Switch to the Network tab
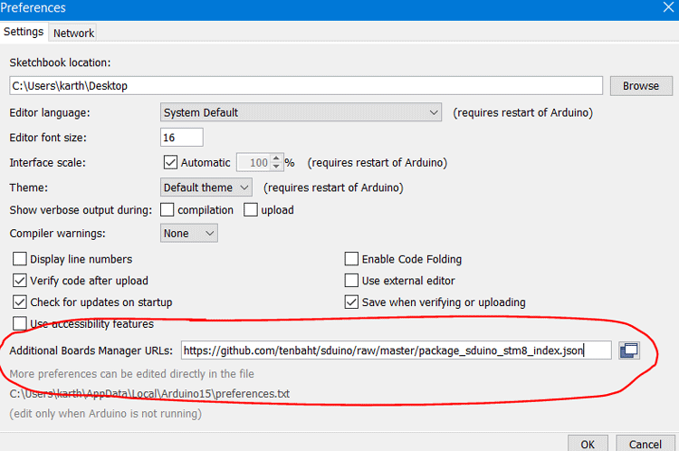Screen dimensions: 679x451 pos(73,33)
